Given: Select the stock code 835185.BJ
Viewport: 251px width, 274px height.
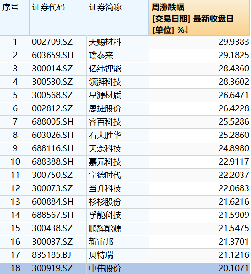Looking at the screenshot, I should [x=52, y=255].
